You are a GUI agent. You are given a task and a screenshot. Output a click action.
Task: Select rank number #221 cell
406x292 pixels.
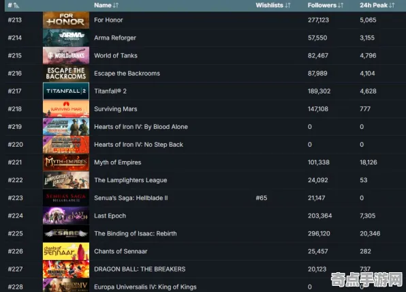pos(15,162)
